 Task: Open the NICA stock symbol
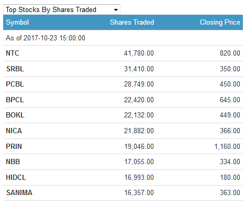point(14,131)
